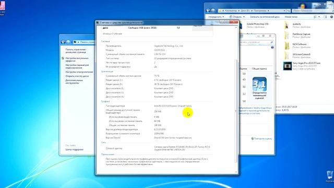334x188 pixels.
Task: Click the Gigabyte Technology Co., Ltd. value
Action: [x=169, y=46]
